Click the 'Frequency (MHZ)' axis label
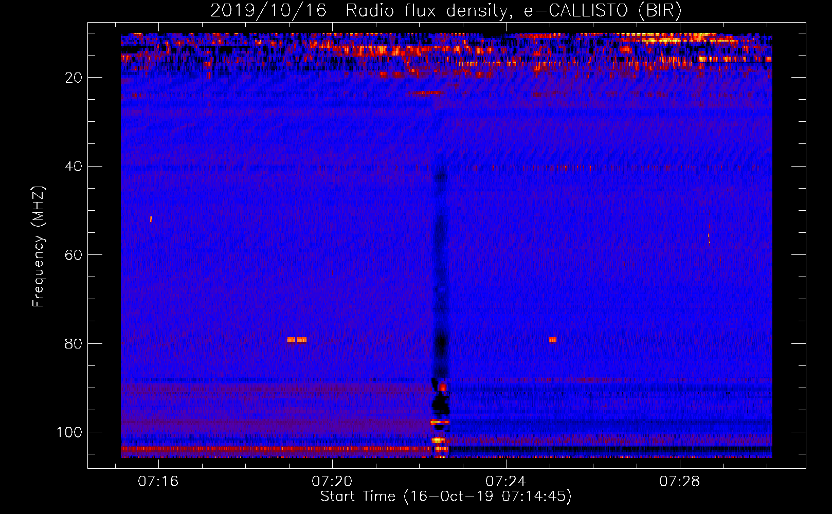 tap(39, 247)
